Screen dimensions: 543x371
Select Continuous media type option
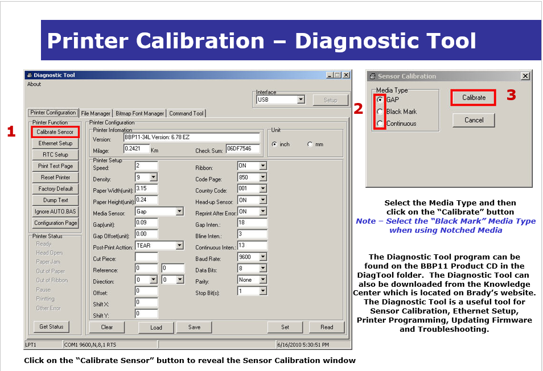pyautogui.click(x=380, y=123)
